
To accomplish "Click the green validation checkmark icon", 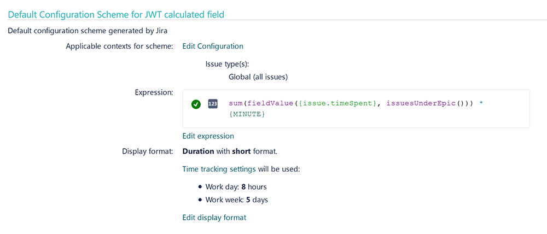I will (196, 104).
